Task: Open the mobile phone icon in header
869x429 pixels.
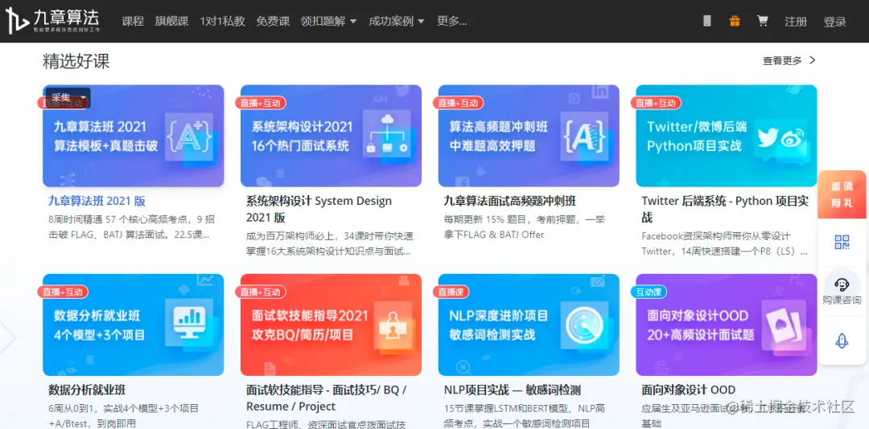Action: (x=706, y=21)
